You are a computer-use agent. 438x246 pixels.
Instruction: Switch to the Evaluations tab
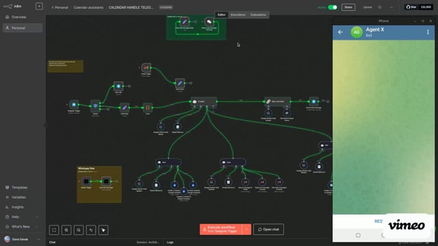coord(258,15)
